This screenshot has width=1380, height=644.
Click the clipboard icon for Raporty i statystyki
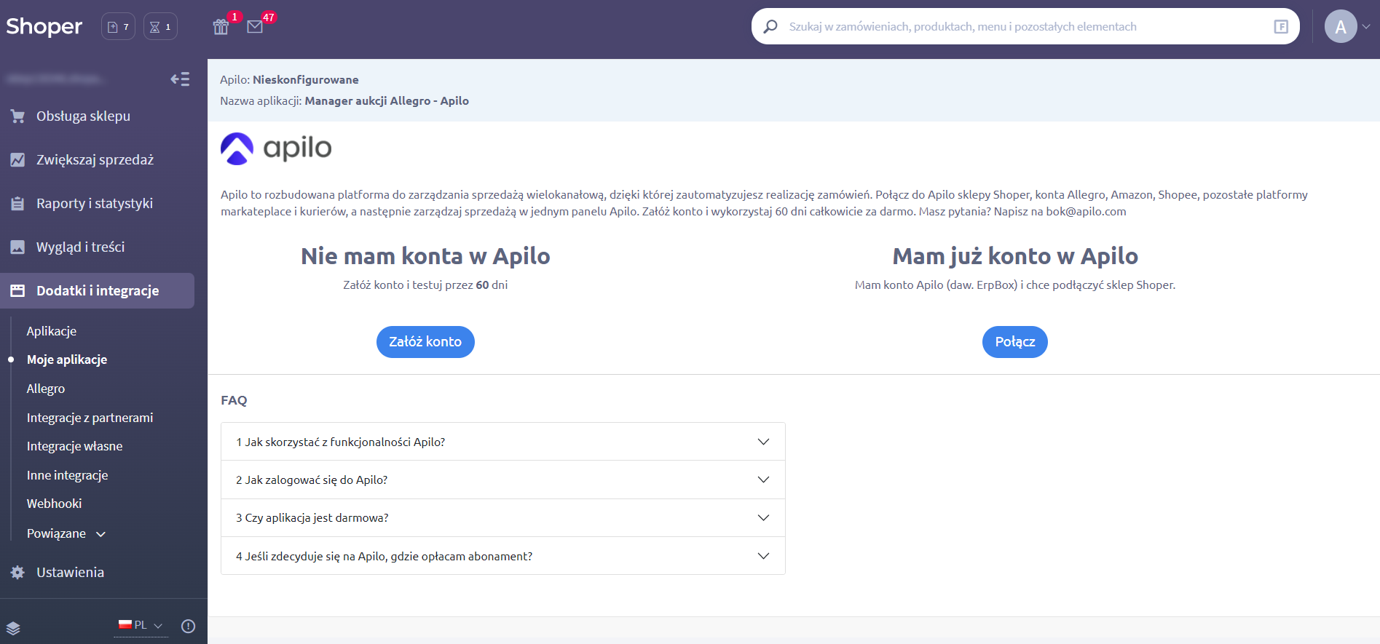tap(18, 204)
